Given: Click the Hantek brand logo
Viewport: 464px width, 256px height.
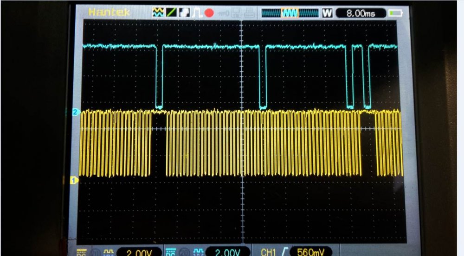Looking at the screenshot, I should [x=109, y=12].
